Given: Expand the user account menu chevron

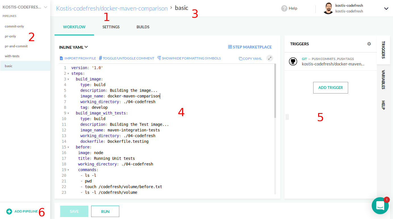Looking at the screenshot, I should click(x=386, y=8).
